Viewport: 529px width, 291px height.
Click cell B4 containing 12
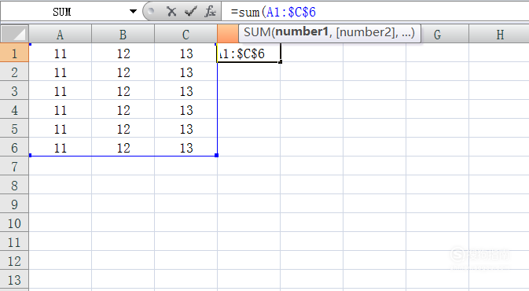(x=123, y=110)
